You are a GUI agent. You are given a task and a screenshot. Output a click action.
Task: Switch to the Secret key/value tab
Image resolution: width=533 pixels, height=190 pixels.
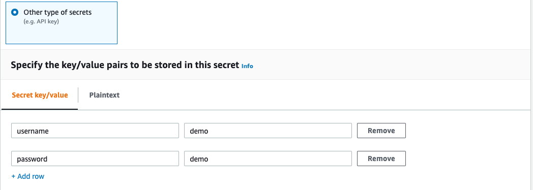[x=40, y=95]
